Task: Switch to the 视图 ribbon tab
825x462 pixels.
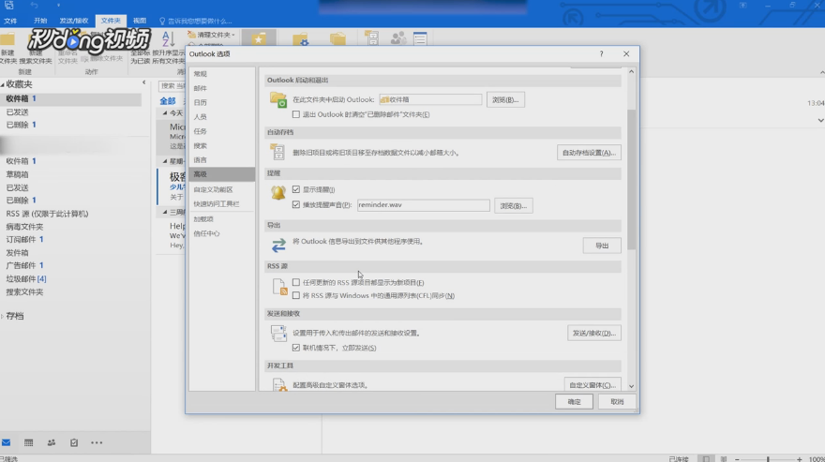Action: coord(140,21)
